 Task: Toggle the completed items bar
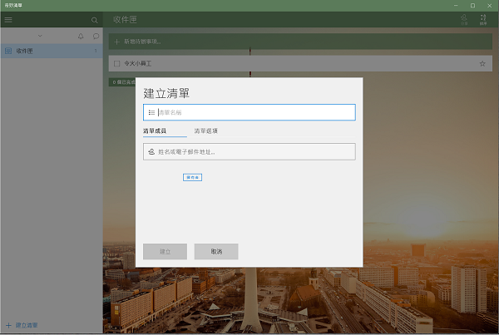(122, 82)
